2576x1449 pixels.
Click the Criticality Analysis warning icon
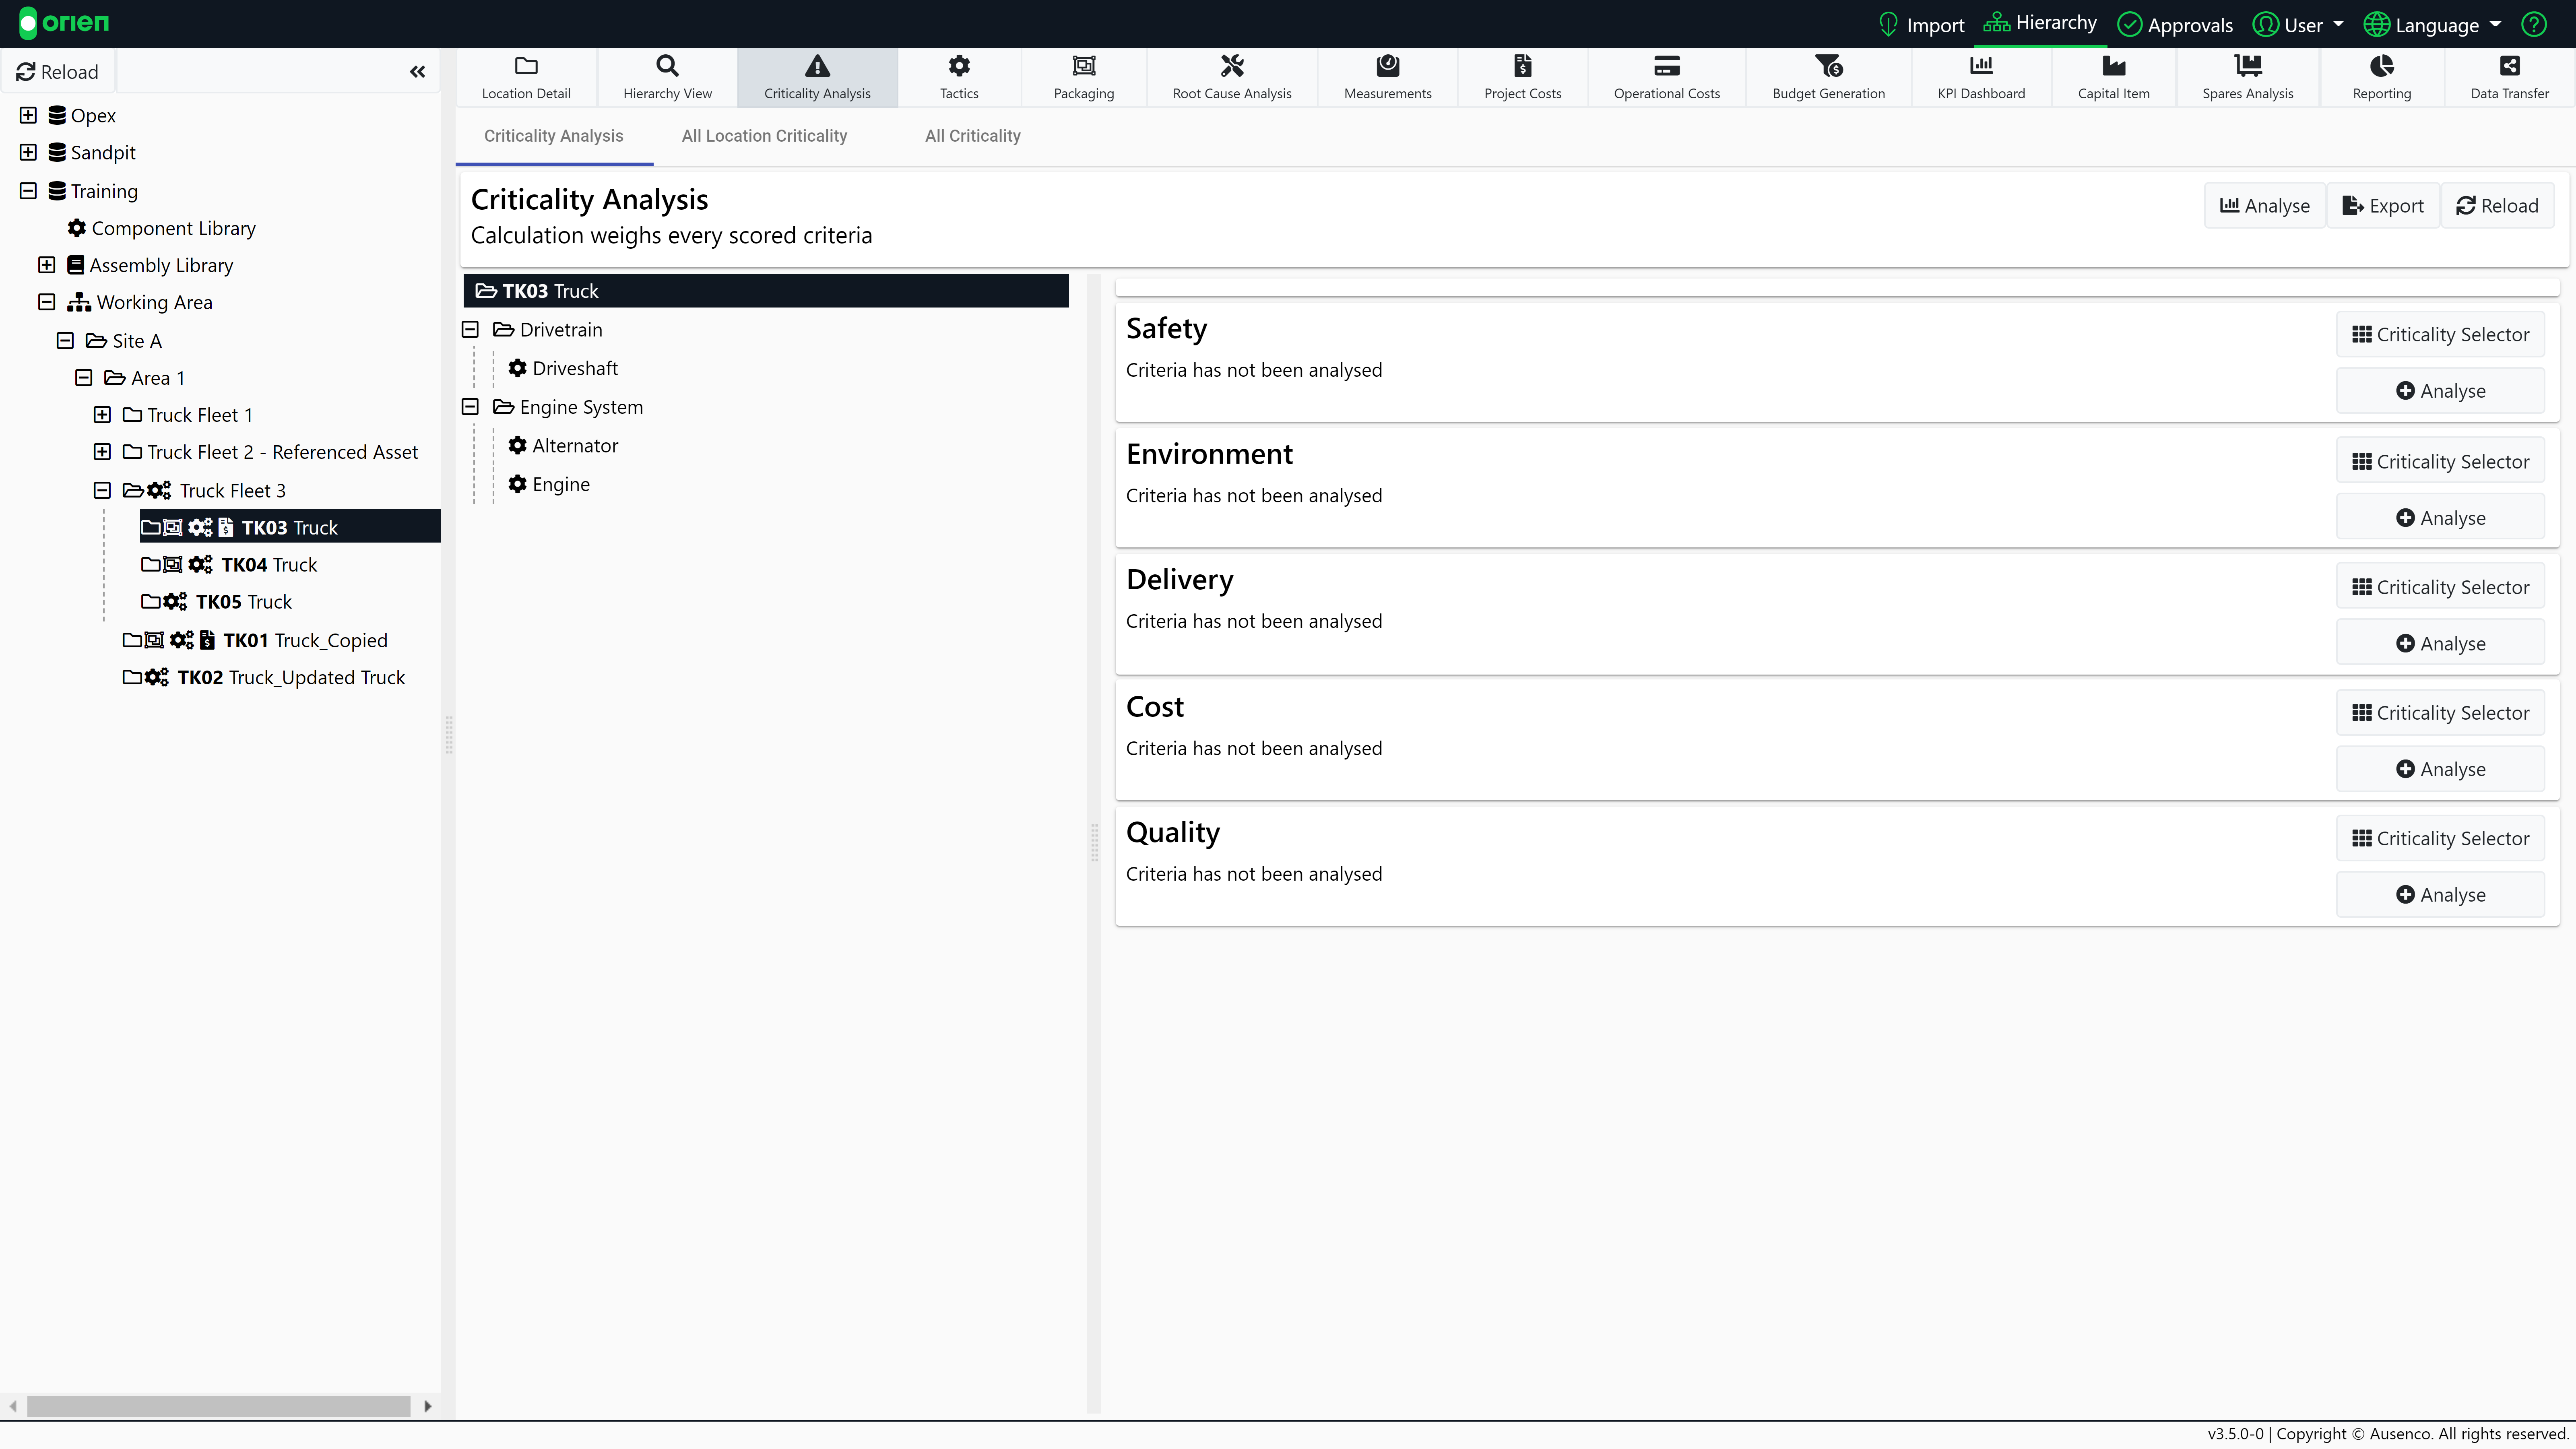817,66
